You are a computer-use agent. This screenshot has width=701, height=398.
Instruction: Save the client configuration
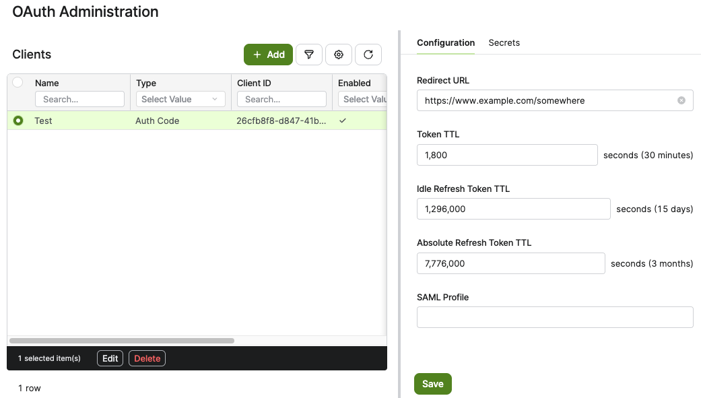click(433, 384)
